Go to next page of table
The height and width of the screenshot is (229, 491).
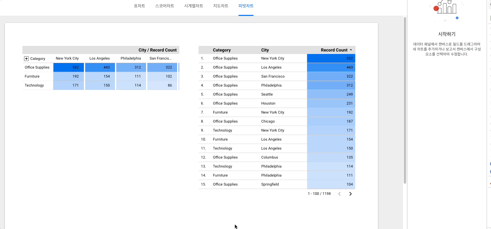[x=351, y=194]
